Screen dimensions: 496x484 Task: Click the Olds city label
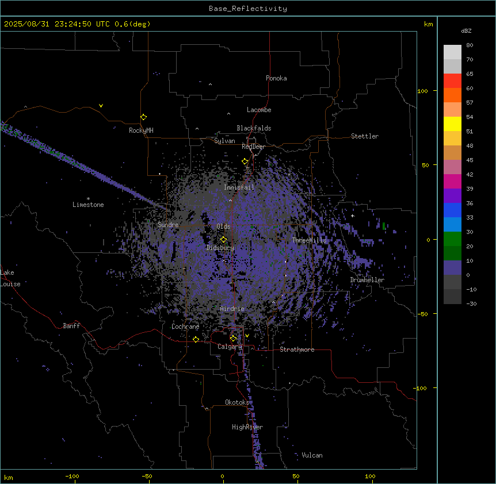[223, 226]
